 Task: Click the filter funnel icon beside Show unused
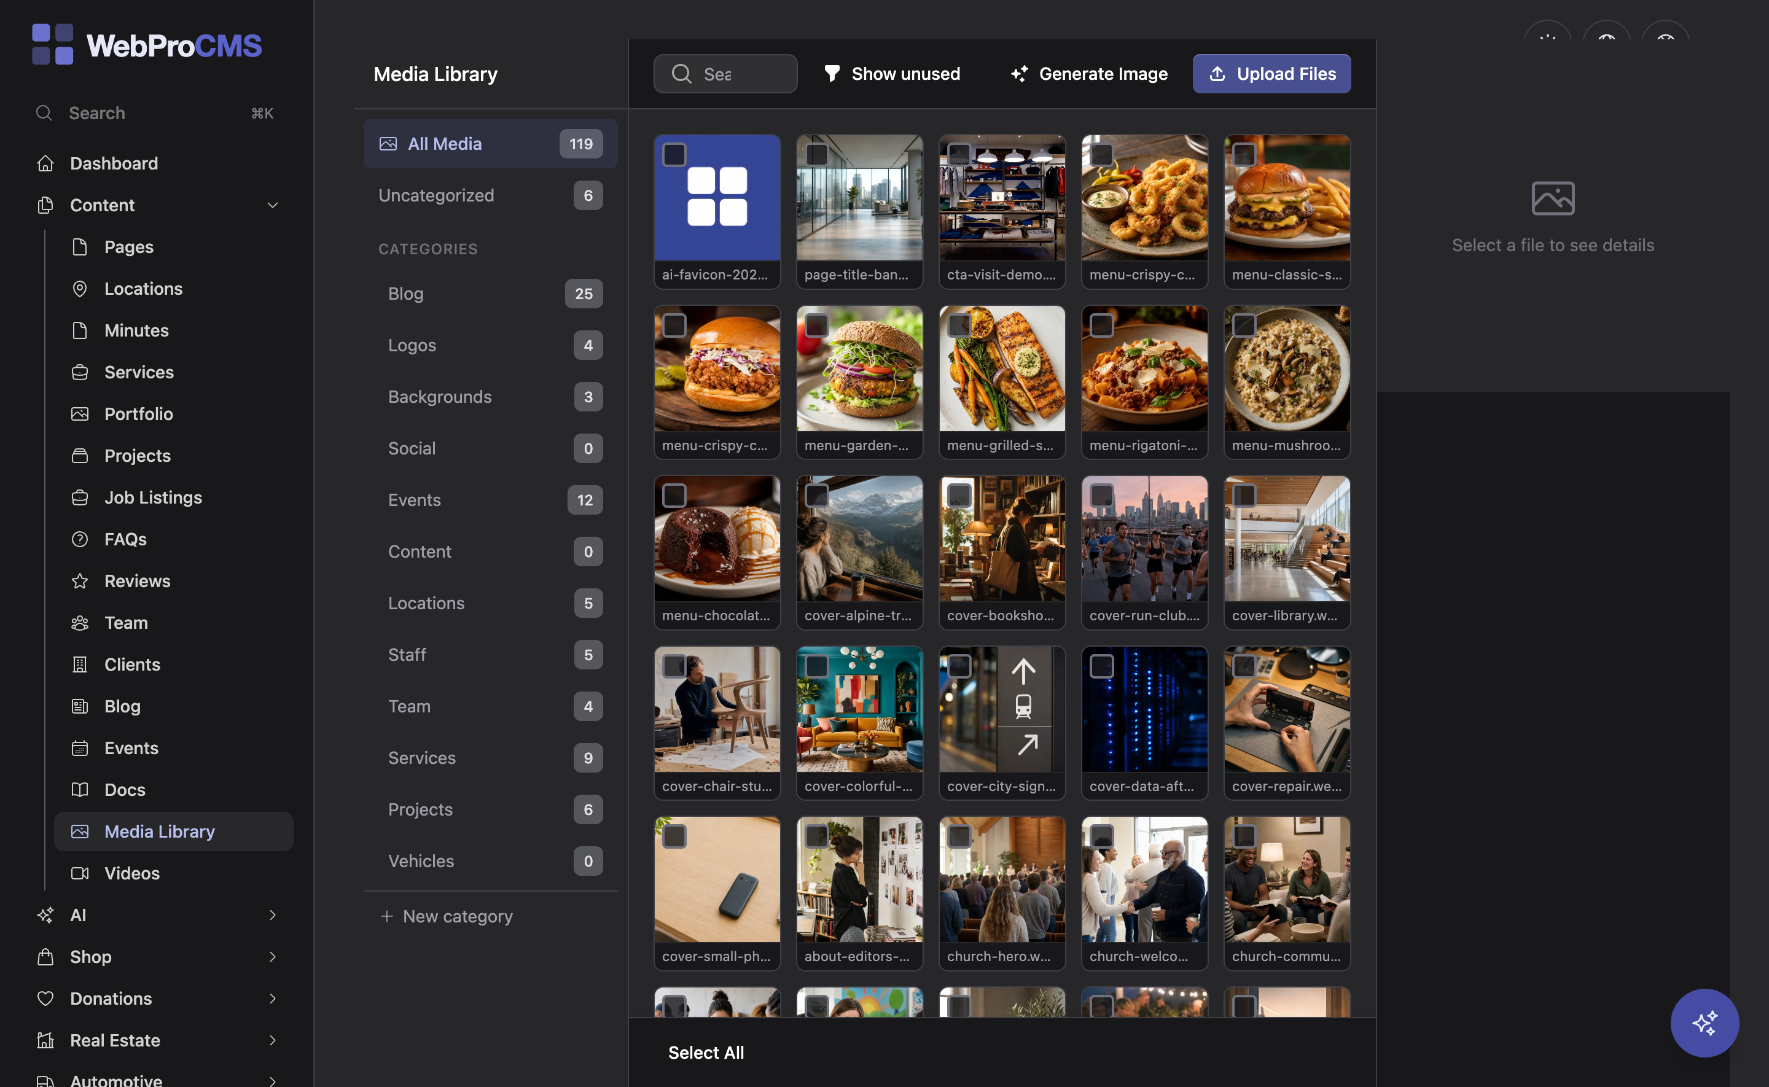pyautogui.click(x=832, y=73)
